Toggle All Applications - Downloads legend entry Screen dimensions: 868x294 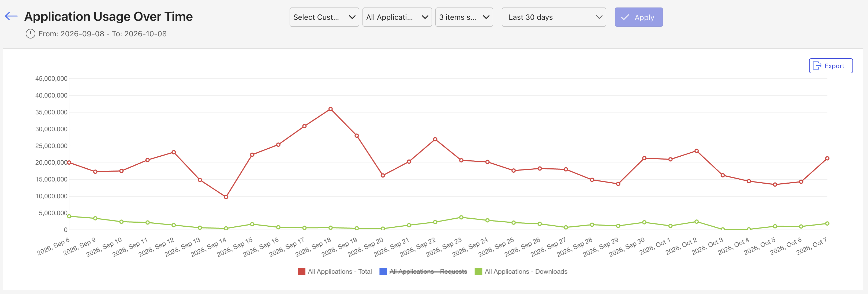[521, 272]
